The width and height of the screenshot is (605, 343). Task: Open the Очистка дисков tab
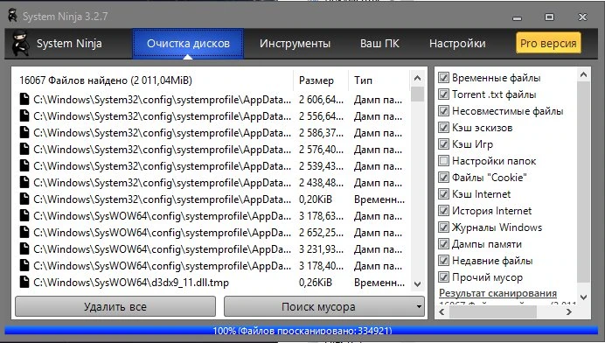pyautogui.click(x=188, y=43)
